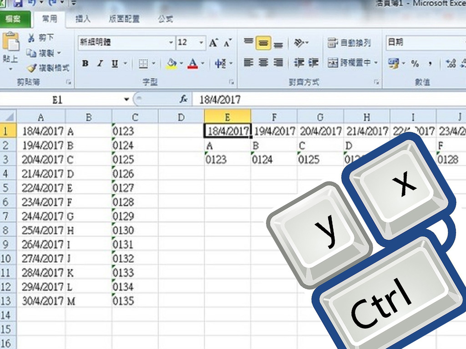
Task: Increase font size with large A icon
Action: [x=213, y=43]
